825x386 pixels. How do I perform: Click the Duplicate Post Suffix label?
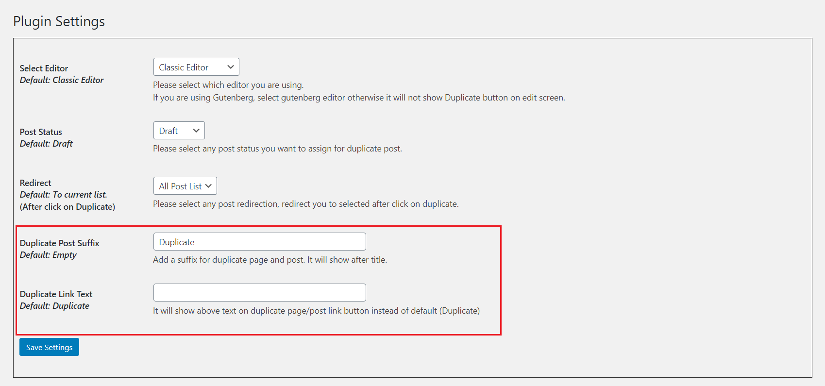pos(60,243)
